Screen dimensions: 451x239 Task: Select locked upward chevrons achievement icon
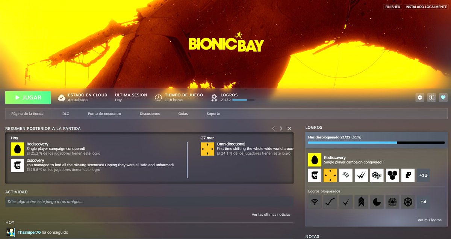[361, 202]
